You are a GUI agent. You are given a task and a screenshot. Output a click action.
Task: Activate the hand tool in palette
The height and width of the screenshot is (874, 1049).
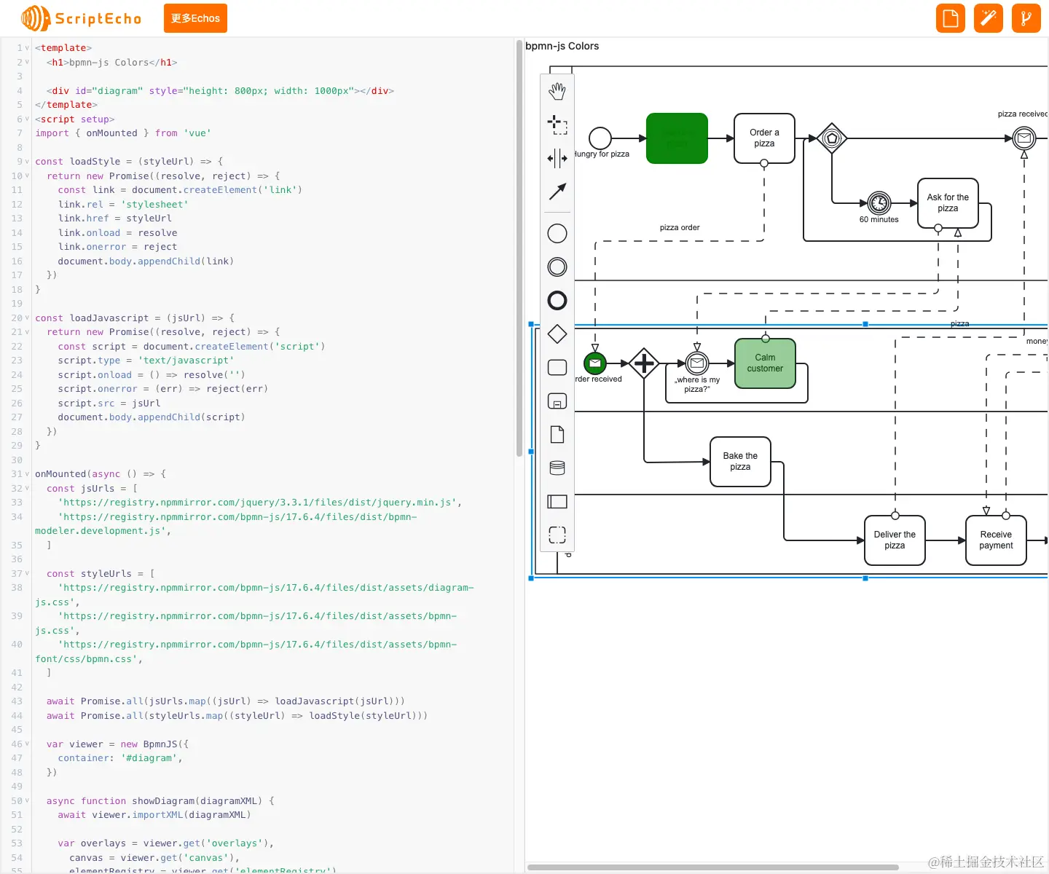click(557, 91)
